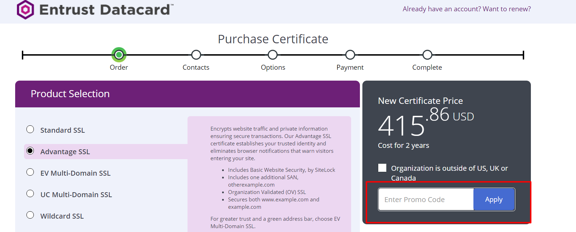Screen dimensions: 576x232
Task: Click the 'Includes one additional SAN' bullet
Action: tap(263, 181)
